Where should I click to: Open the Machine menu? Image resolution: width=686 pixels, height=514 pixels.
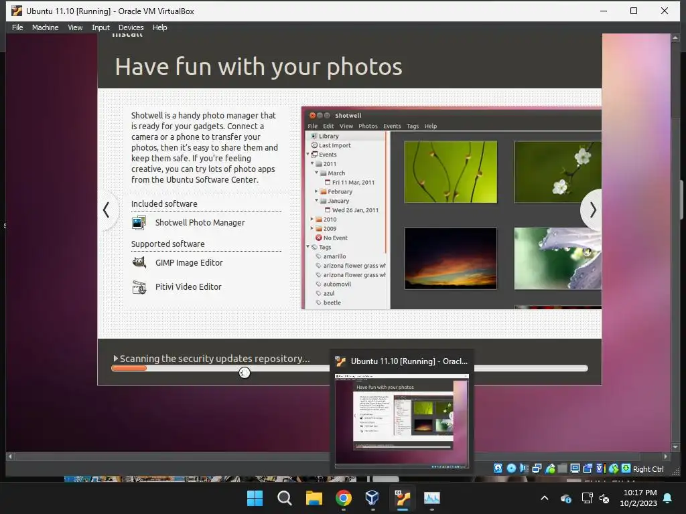click(45, 27)
